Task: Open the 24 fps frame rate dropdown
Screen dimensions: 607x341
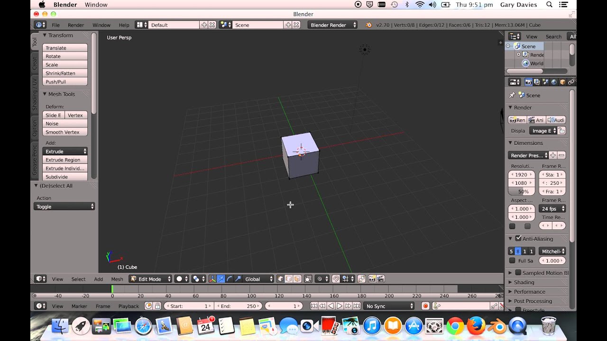Action: coord(552,208)
